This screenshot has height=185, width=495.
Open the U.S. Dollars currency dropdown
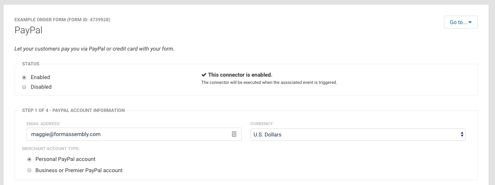358,135
